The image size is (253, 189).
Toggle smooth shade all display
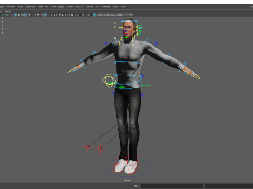pyautogui.click(x=15, y=15)
